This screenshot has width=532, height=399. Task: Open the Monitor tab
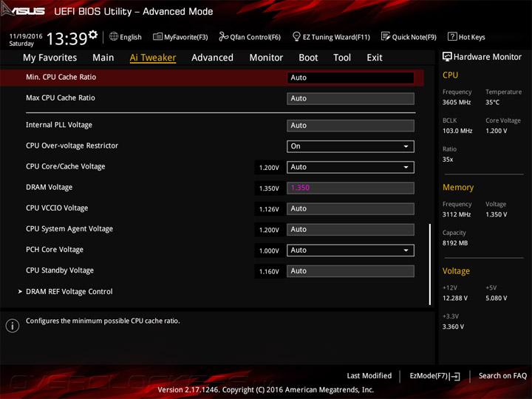266,58
